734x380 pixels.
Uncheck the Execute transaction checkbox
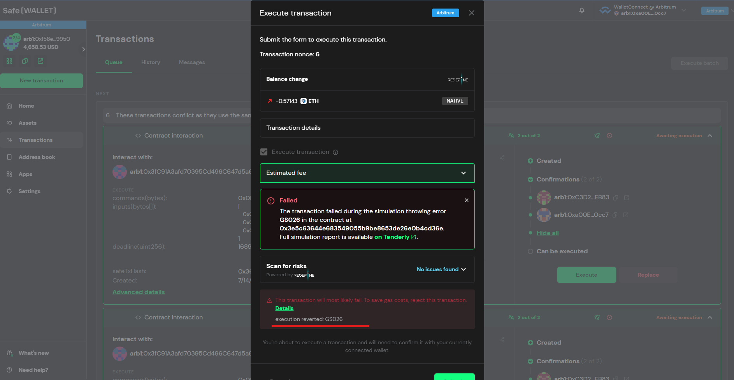(264, 152)
